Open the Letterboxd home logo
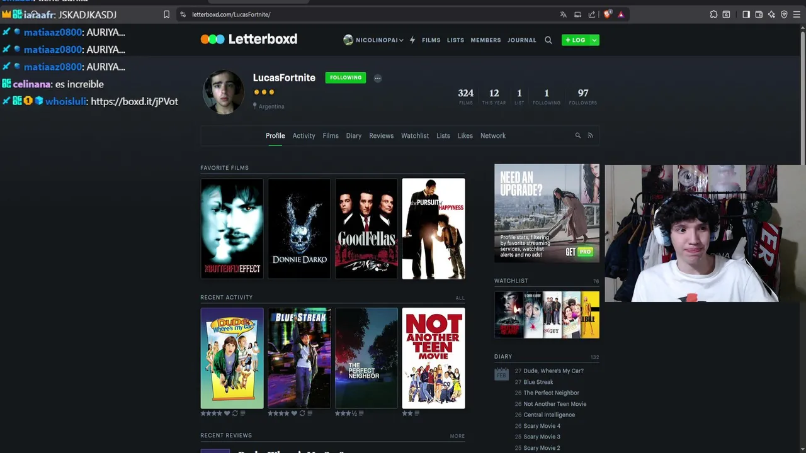The height and width of the screenshot is (453, 806). click(249, 39)
